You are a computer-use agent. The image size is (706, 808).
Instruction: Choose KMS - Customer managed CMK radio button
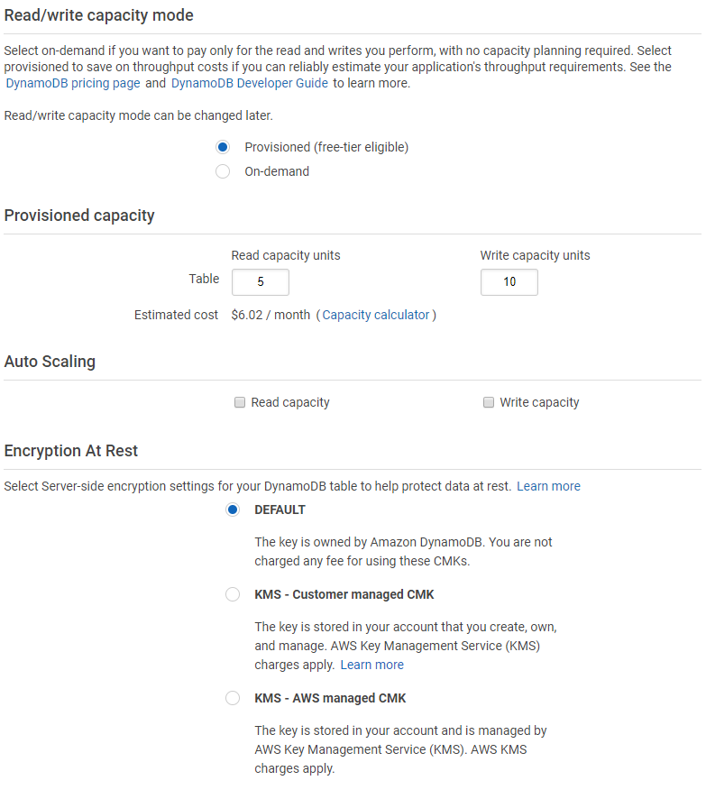(233, 594)
